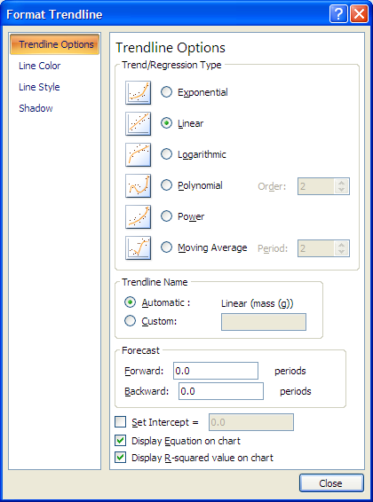
Task: Open the Line Style section
Action: [x=39, y=87]
